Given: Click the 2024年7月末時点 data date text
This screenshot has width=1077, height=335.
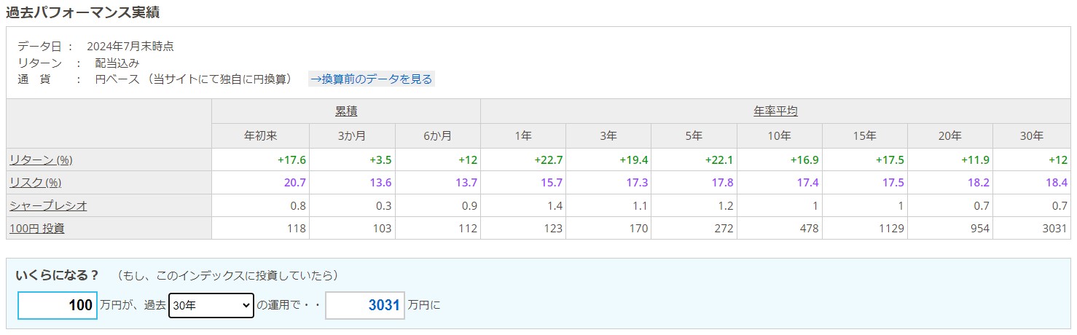Looking at the screenshot, I should pos(130,47).
